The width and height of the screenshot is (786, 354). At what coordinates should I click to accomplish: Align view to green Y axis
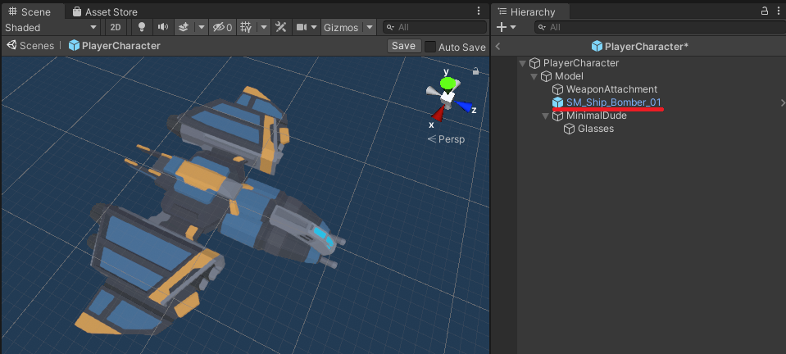pyautogui.click(x=448, y=84)
